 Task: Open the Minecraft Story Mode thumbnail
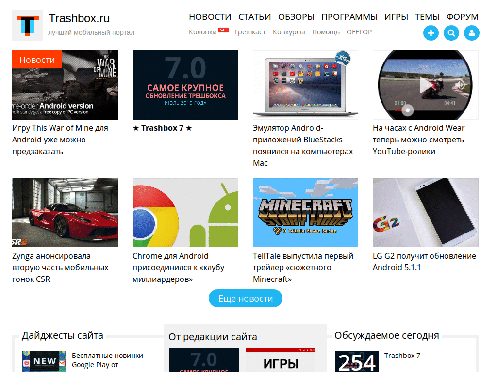[306, 213]
